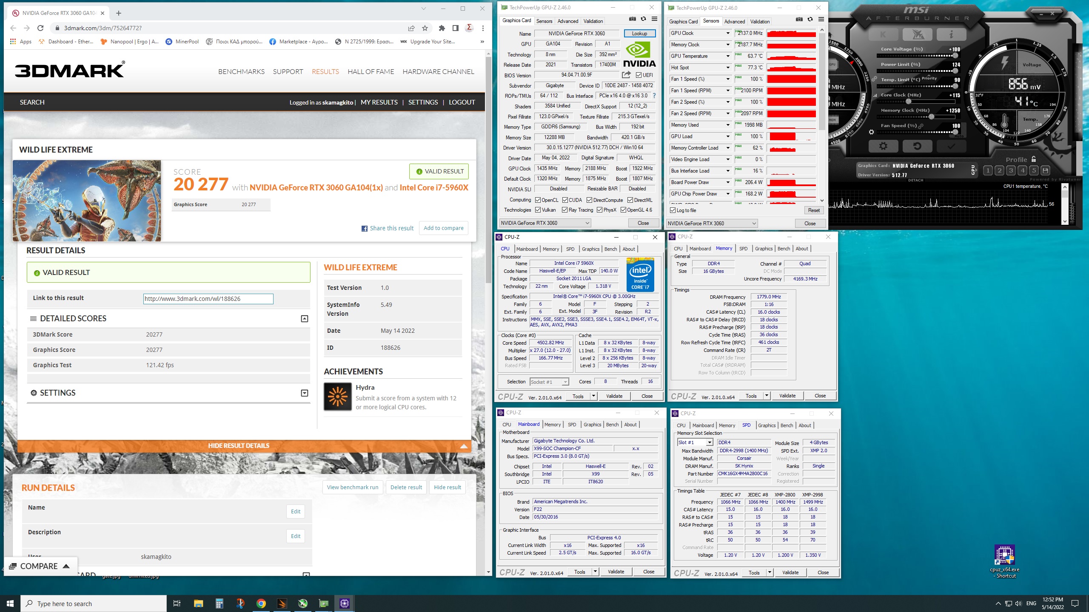Click Add to compare button
The image size is (1089, 612).
point(443,228)
